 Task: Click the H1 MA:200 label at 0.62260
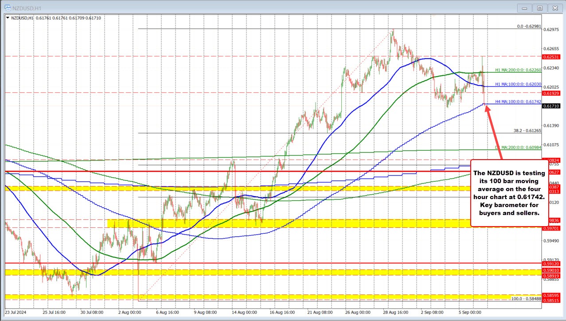516,70
